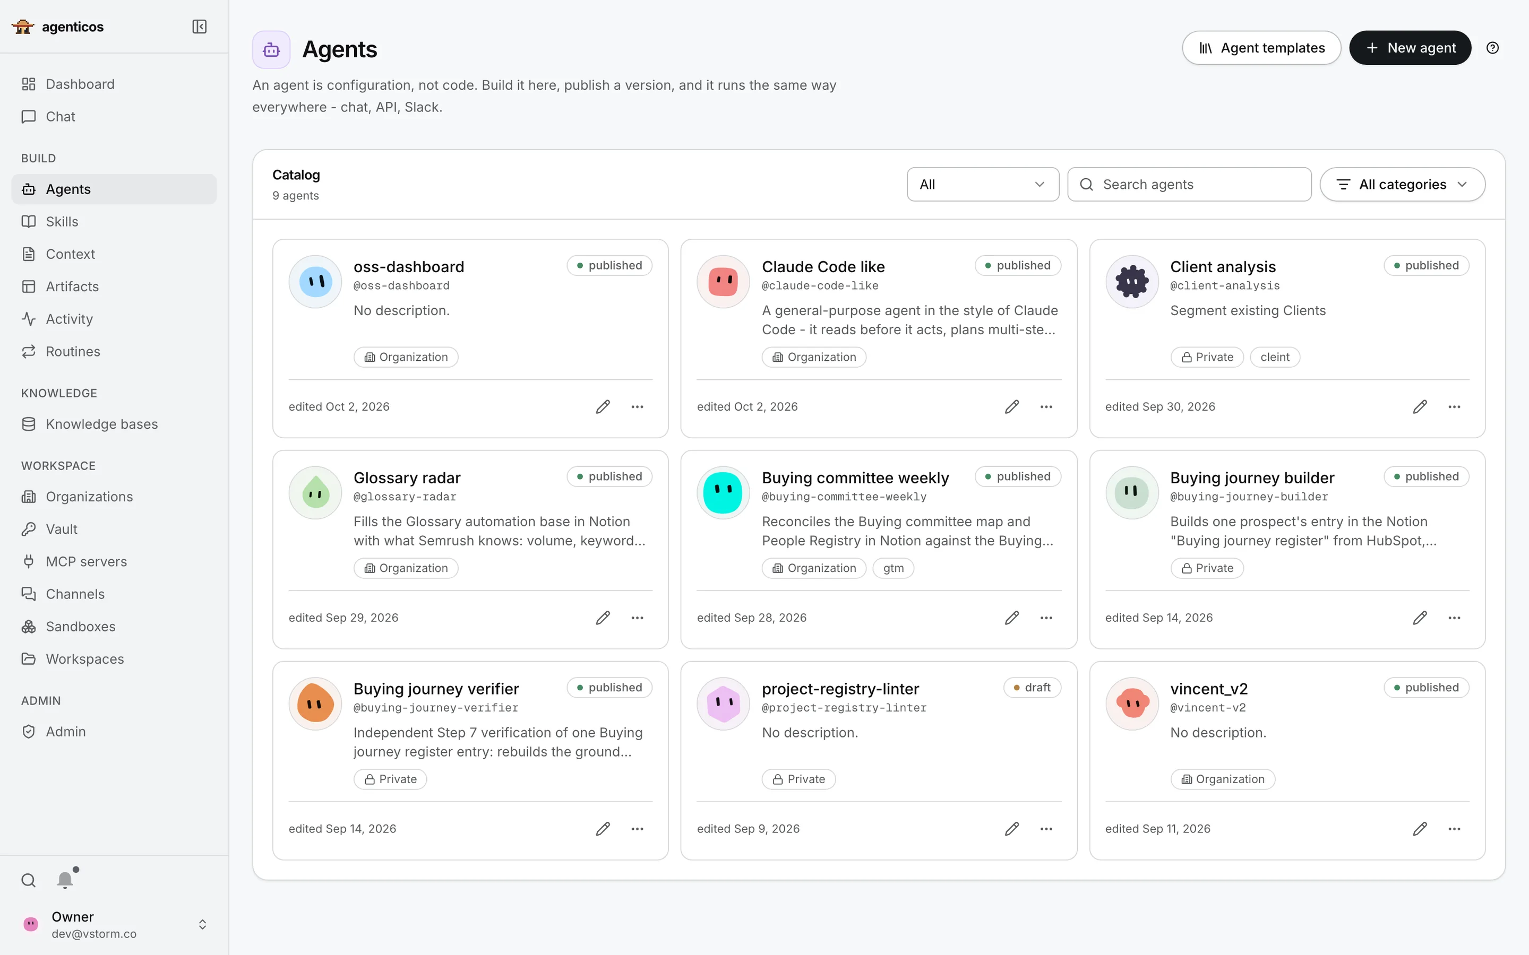Open notifications bell icon
Image resolution: width=1529 pixels, height=955 pixels.
pos(65,880)
